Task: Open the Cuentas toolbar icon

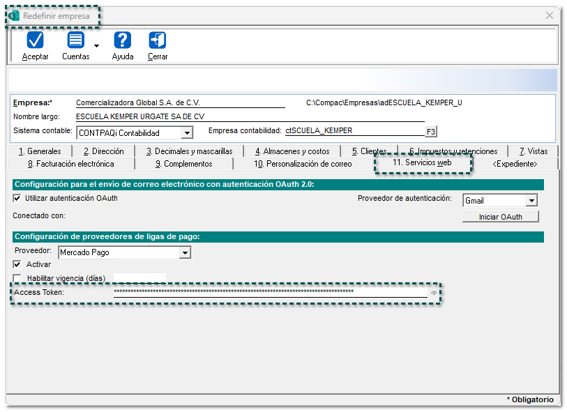Action: (x=75, y=41)
